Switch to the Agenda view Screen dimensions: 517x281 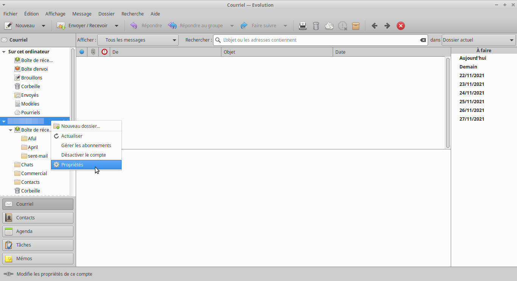[x=38, y=231]
